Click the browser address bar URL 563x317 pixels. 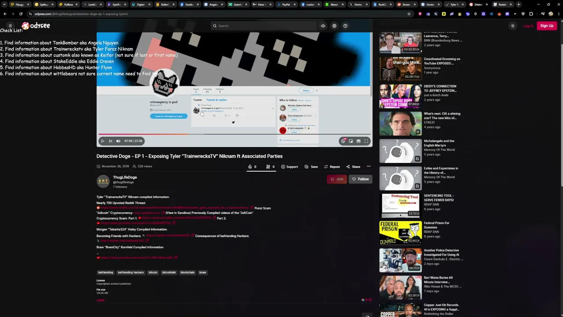[81, 14]
